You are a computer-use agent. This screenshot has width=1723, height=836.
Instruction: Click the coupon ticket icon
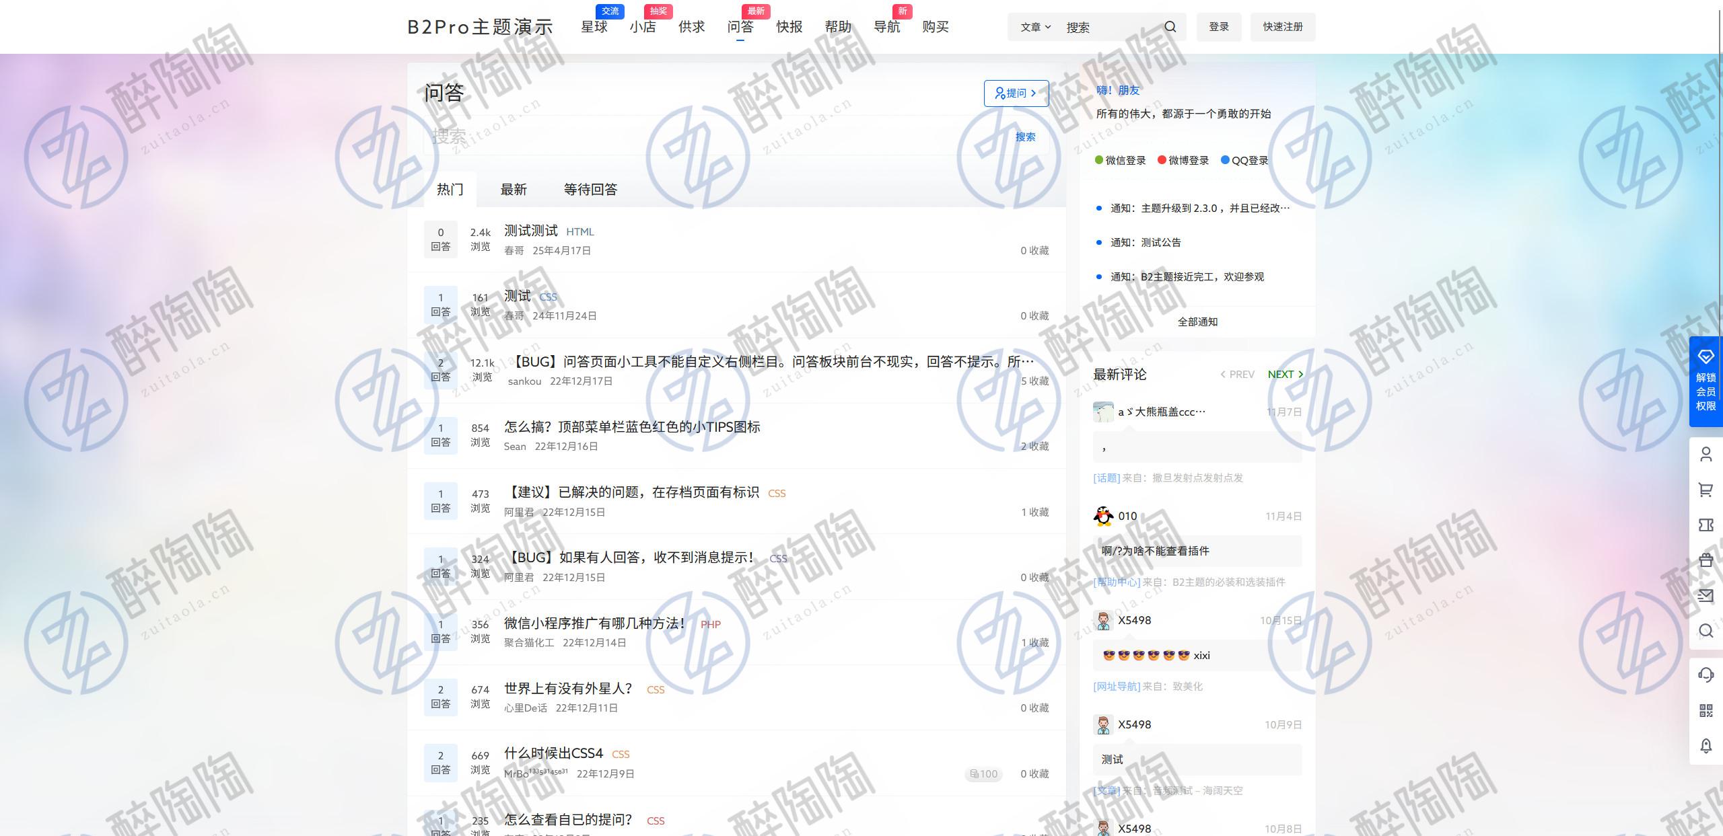pyautogui.click(x=1706, y=525)
